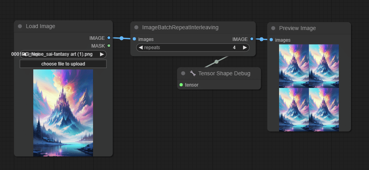Click the IMAGE output port on Load Image
The width and height of the screenshot is (369, 170).
coord(109,38)
